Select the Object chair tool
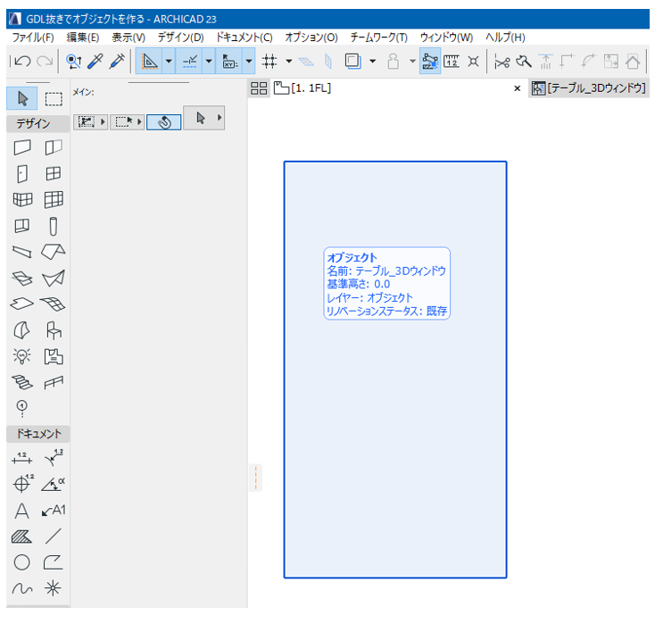Image resolution: width=655 pixels, height=624 pixels. [54, 330]
